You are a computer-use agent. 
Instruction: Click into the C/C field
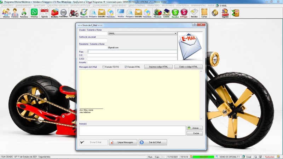coord(132,55)
